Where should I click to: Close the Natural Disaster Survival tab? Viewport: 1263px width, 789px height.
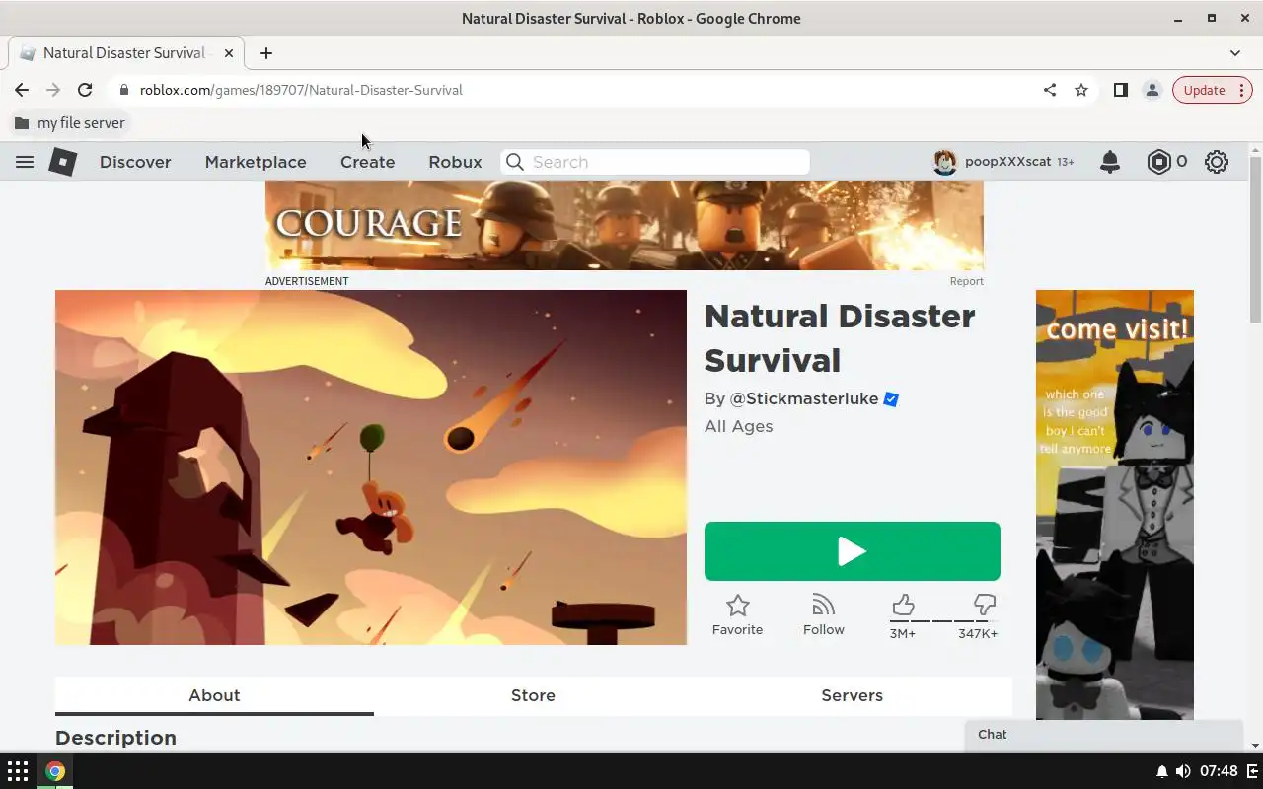coord(230,53)
